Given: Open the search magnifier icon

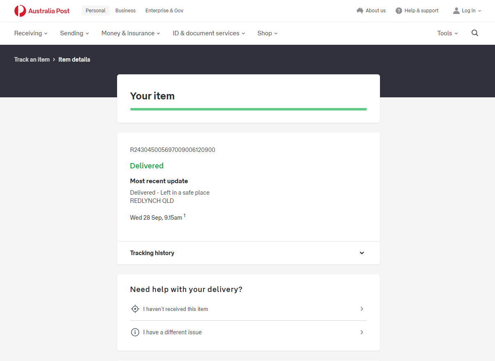Looking at the screenshot, I should tap(475, 33).
